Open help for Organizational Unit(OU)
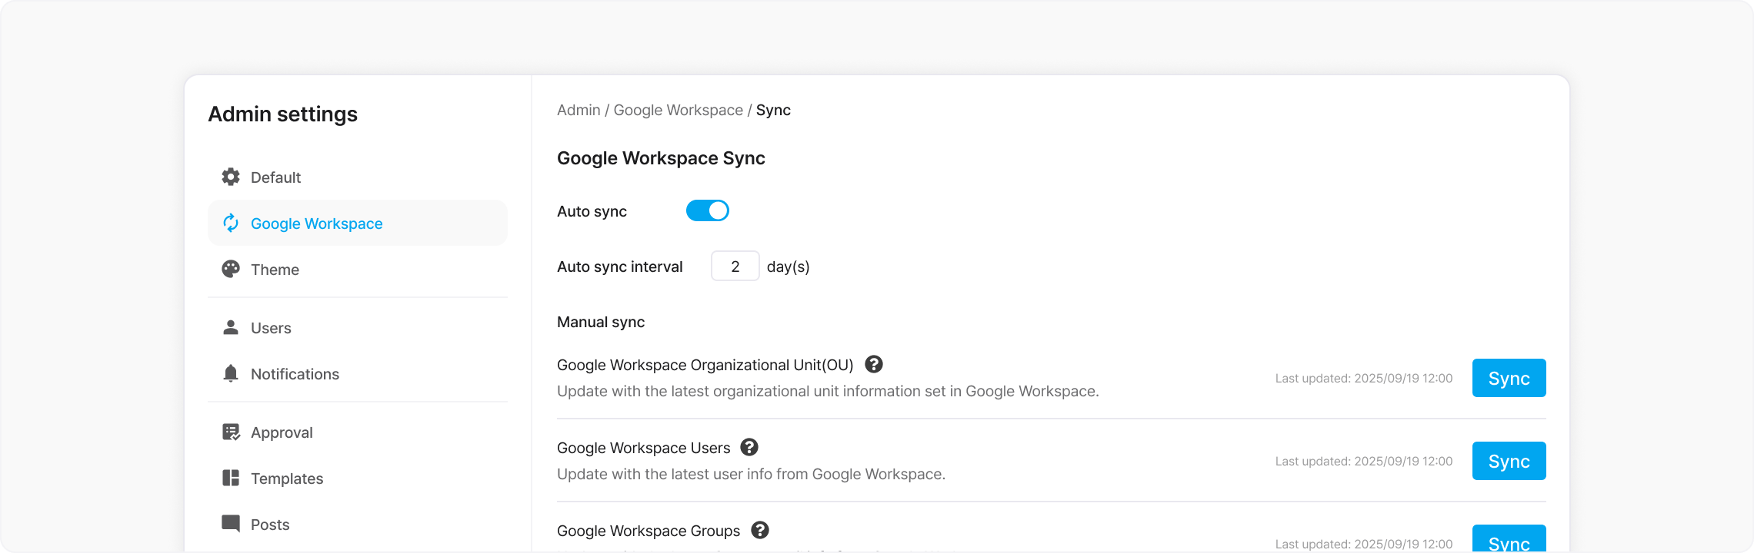The image size is (1754, 553). click(874, 364)
